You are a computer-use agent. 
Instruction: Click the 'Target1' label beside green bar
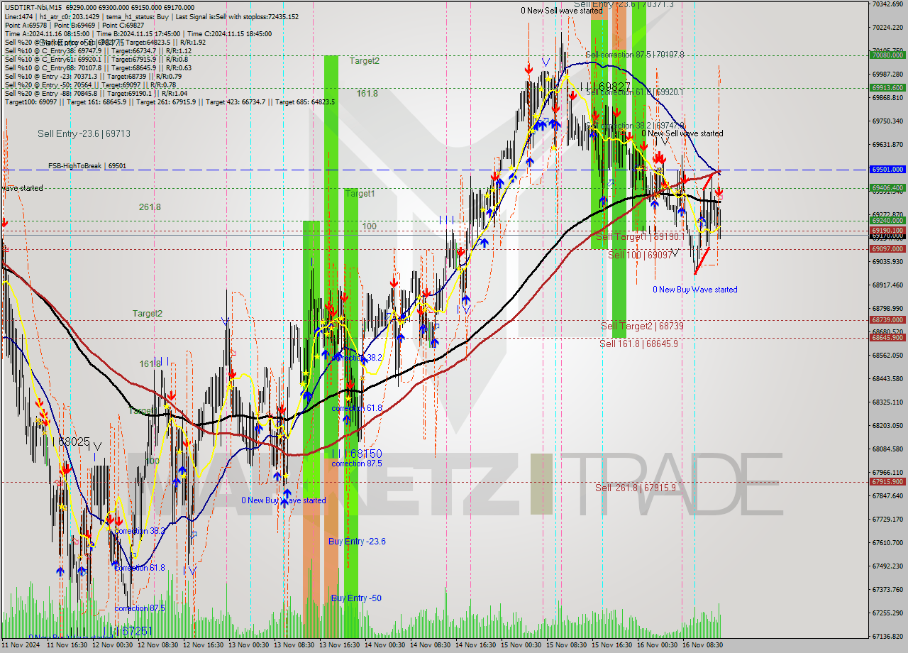360,194
